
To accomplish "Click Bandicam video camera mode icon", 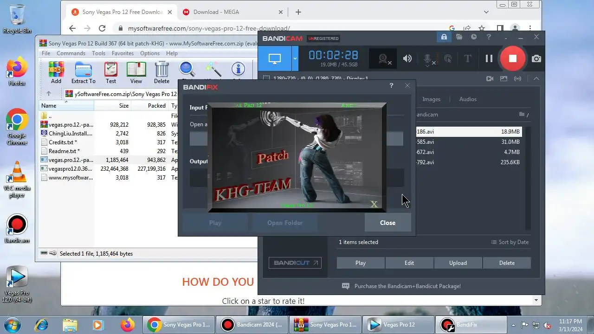I will click(490, 79).
